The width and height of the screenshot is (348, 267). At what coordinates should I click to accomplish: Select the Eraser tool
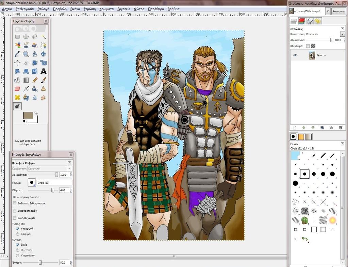(17, 89)
